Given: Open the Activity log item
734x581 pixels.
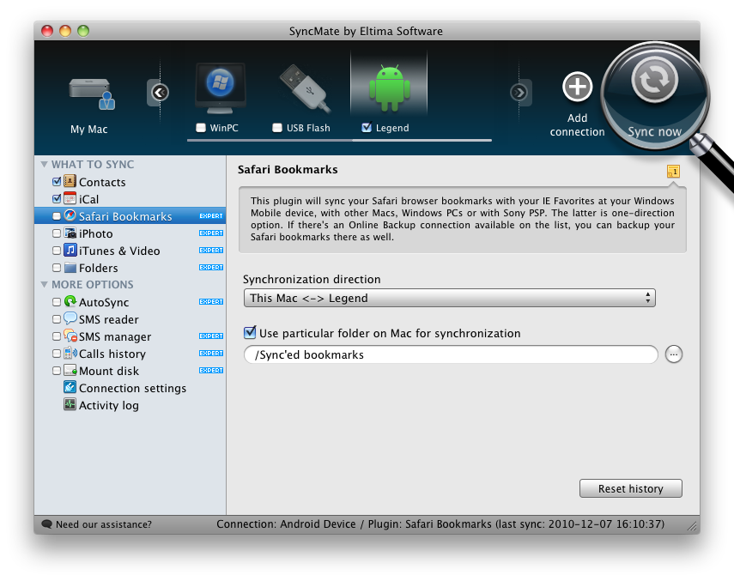Looking at the screenshot, I should click(x=108, y=405).
